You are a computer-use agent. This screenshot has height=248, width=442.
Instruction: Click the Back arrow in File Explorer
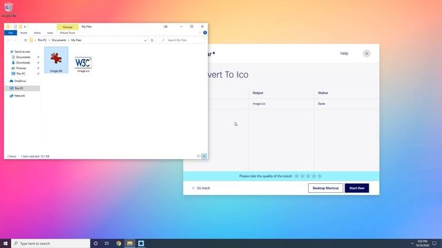pyautogui.click(x=8, y=40)
